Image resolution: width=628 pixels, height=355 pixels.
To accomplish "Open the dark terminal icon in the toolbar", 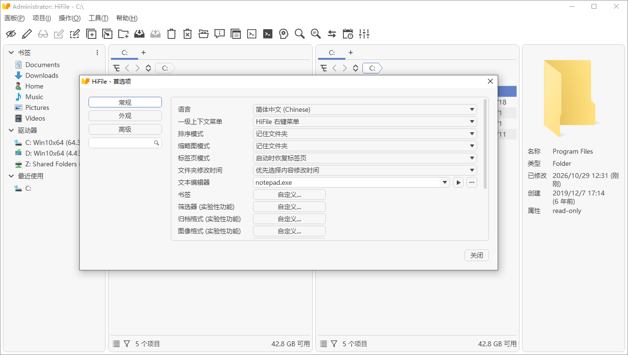I will click(268, 34).
